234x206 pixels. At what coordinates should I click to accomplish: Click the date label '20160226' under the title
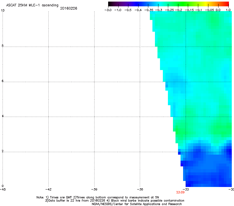tap(69, 8)
